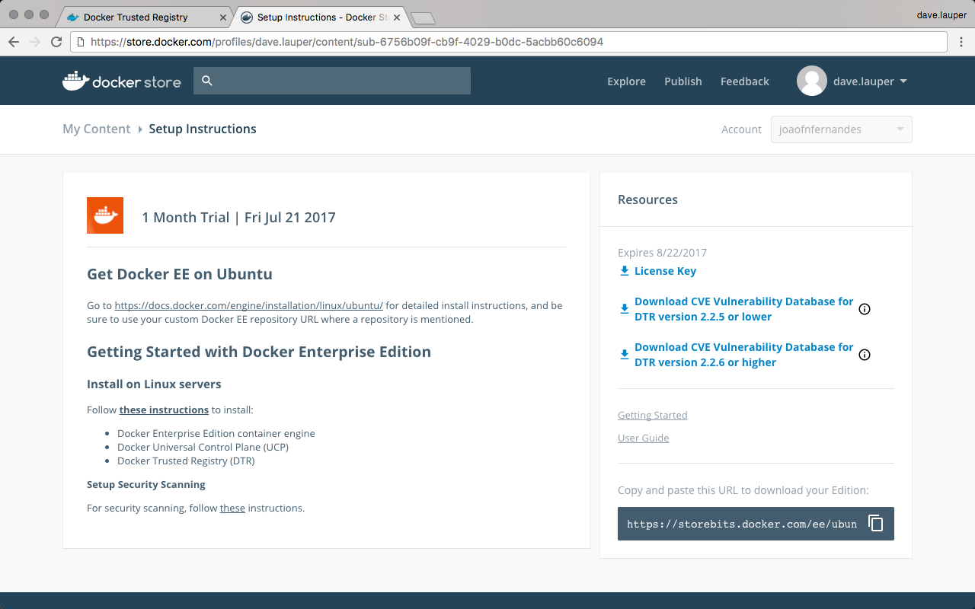Focus the Docker Store search field
The image size is (975, 609).
click(341, 81)
